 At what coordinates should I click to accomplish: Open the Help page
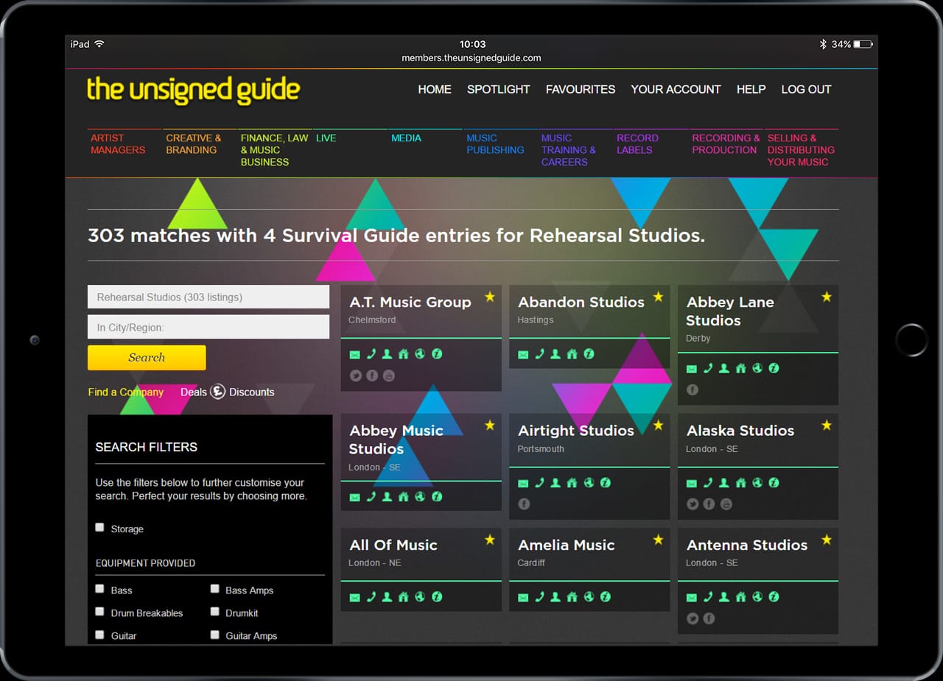751,89
